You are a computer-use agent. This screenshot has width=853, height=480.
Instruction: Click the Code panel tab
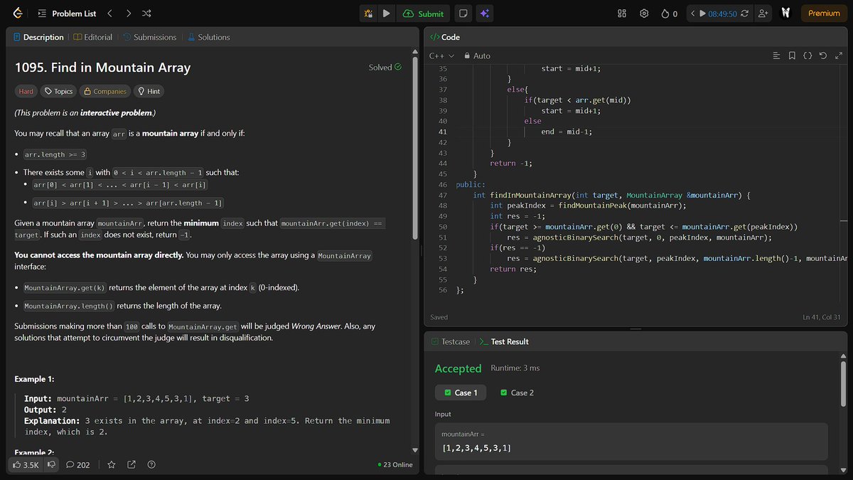pyautogui.click(x=446, y=37)
